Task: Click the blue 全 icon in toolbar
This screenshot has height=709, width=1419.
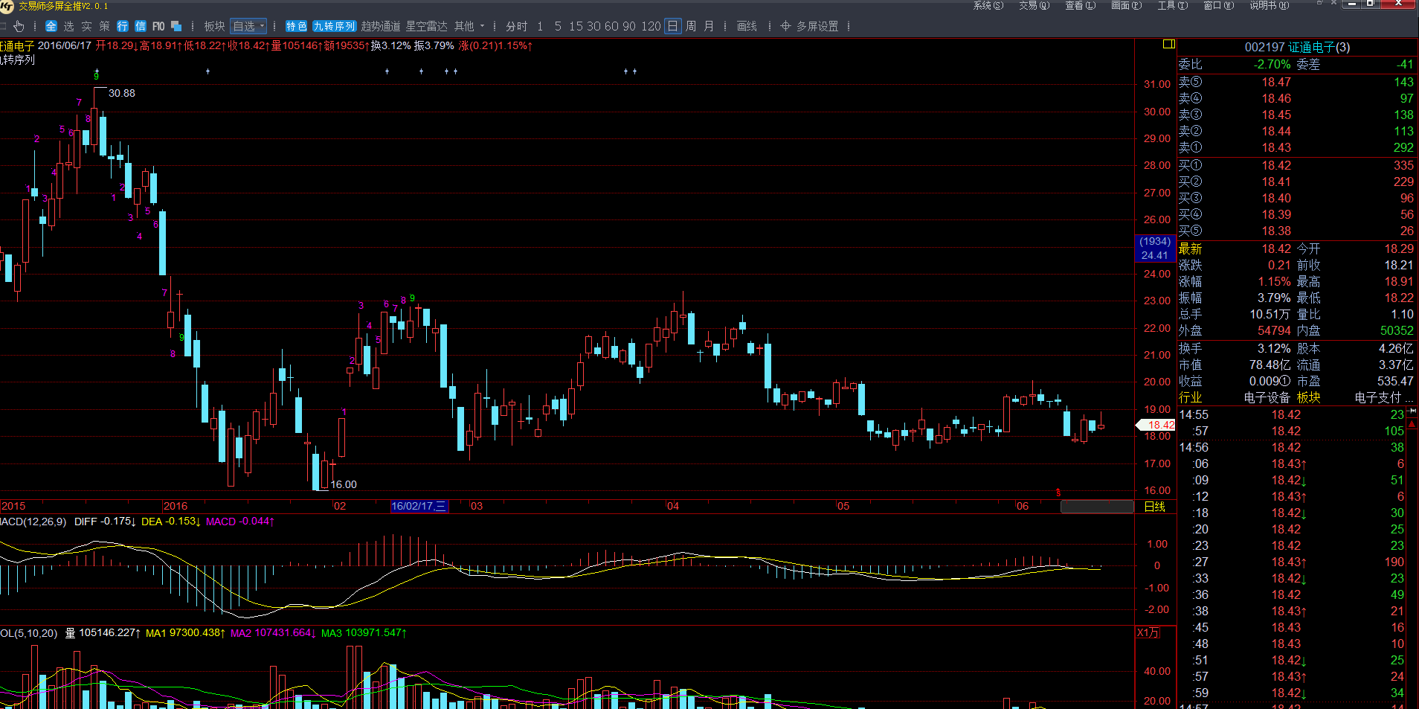Action: click(x=51, y=26)
